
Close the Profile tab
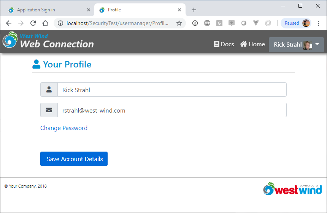coord(179,10)
